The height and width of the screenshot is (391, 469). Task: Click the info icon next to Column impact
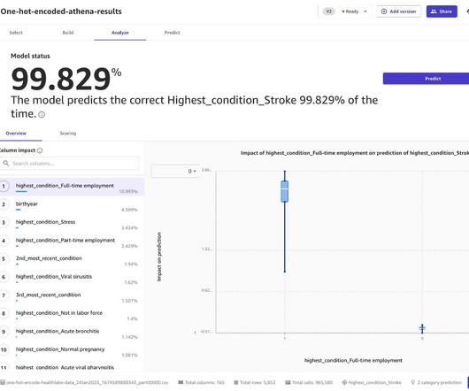(40, 150)
